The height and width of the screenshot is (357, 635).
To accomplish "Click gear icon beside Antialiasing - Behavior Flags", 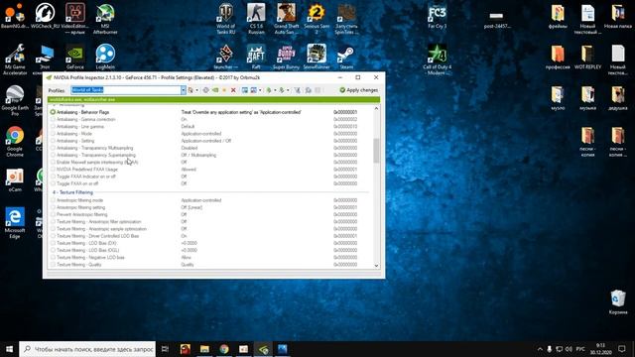I will [x=53, y=112].
